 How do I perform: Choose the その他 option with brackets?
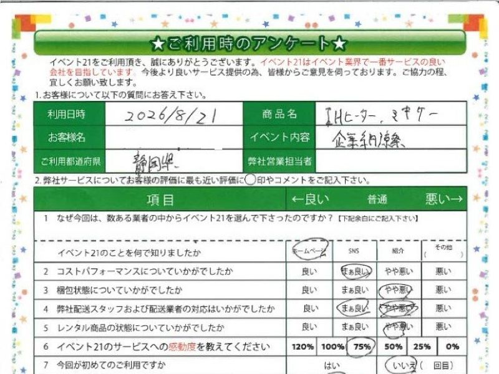[x=443, y=251]
